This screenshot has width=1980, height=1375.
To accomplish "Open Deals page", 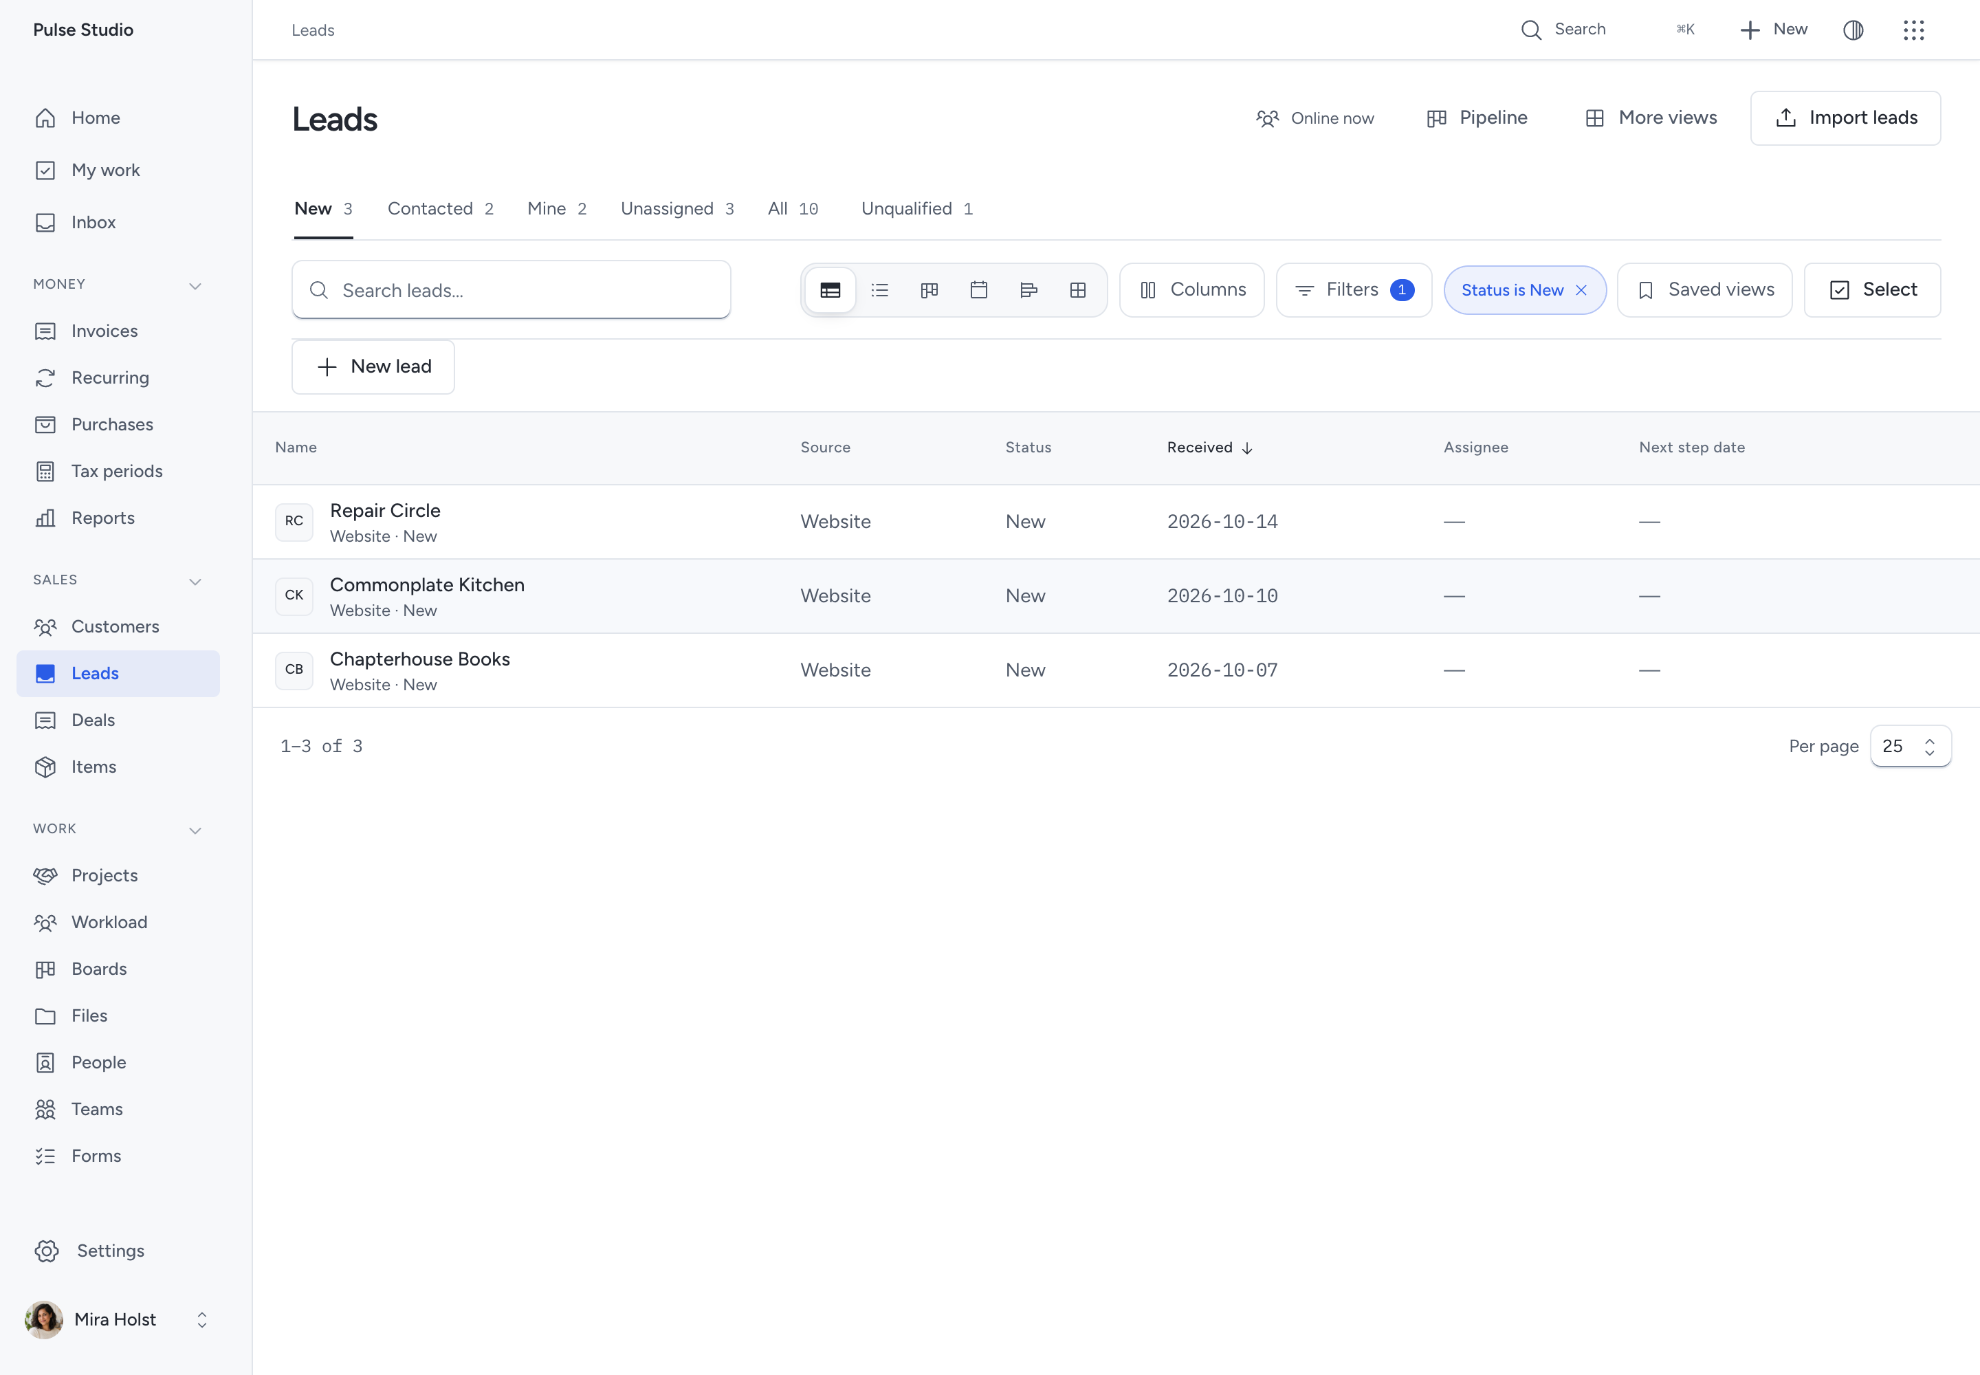I will (118, 720).
